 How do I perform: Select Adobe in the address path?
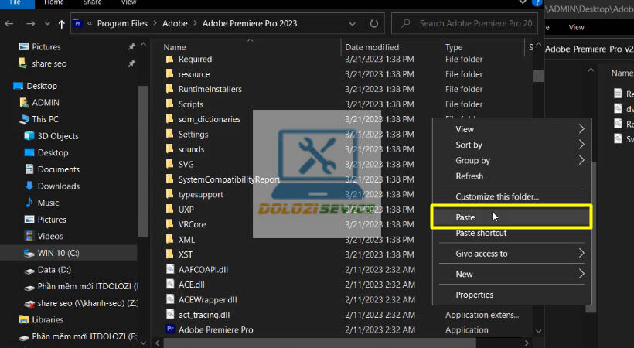pos(175,23)
